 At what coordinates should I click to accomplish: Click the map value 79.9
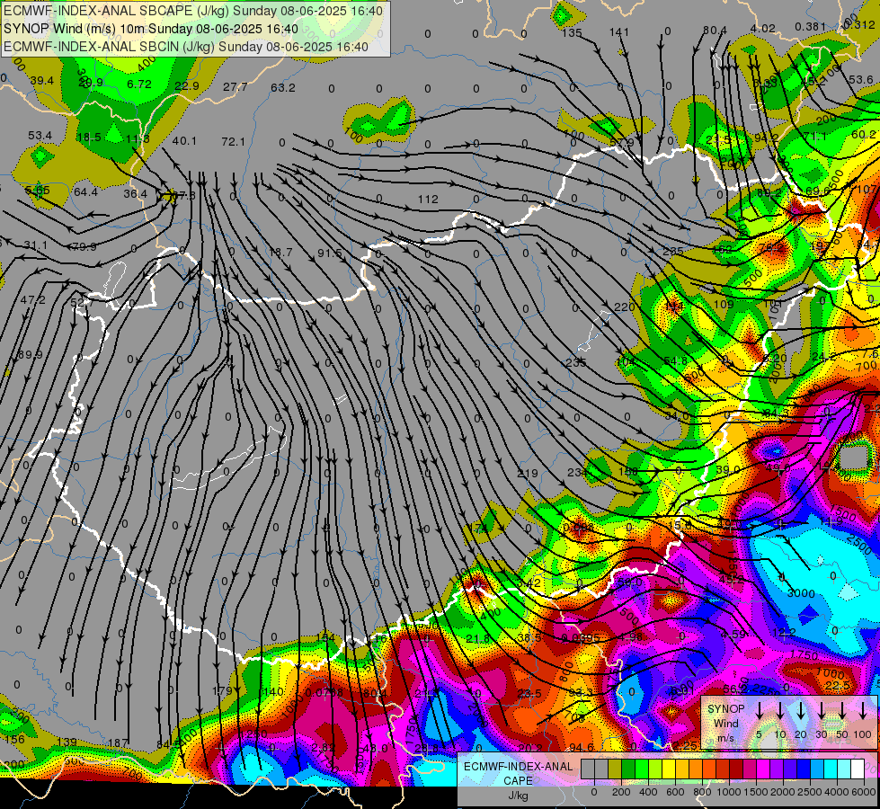84,246
